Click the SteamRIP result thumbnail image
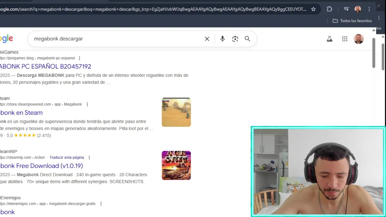Screen dimensions: 386x217 (x=176, y=165)
